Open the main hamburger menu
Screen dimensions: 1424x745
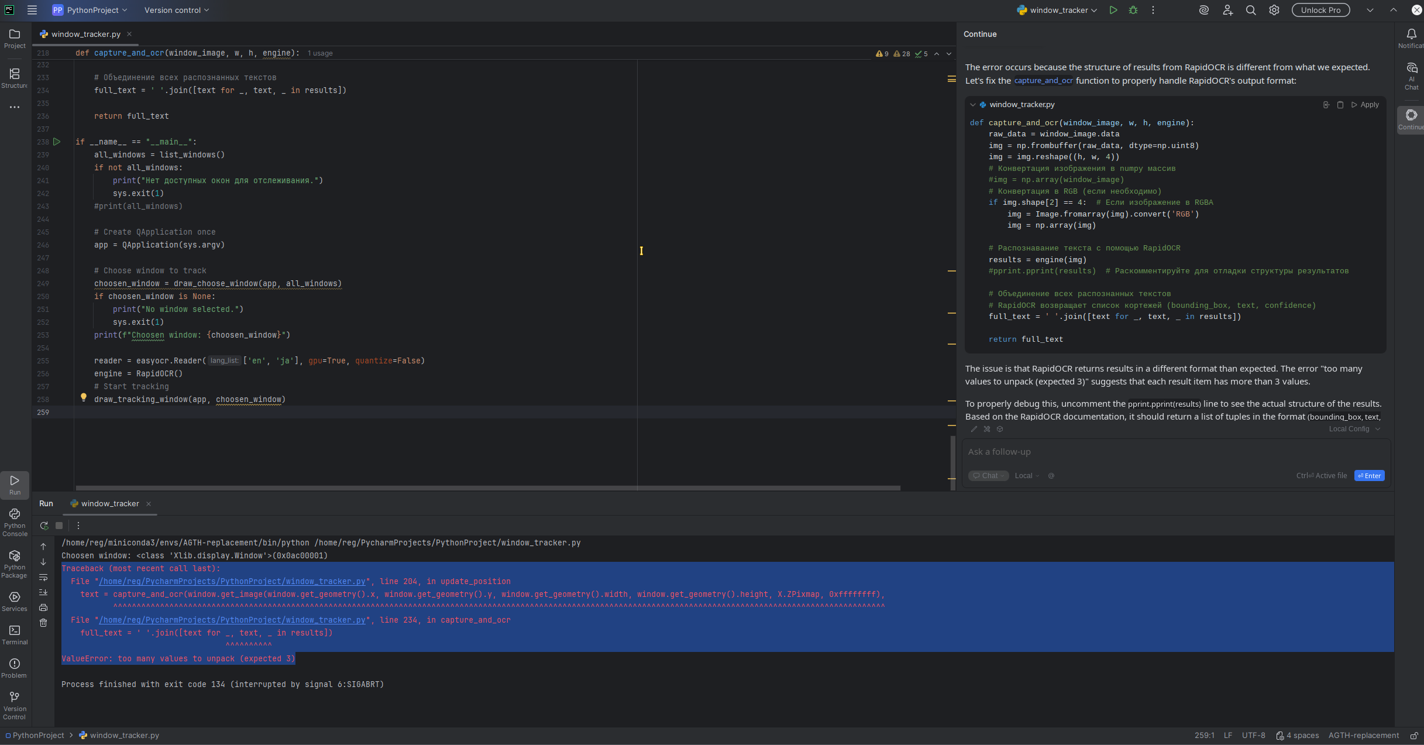pos(32,10)
